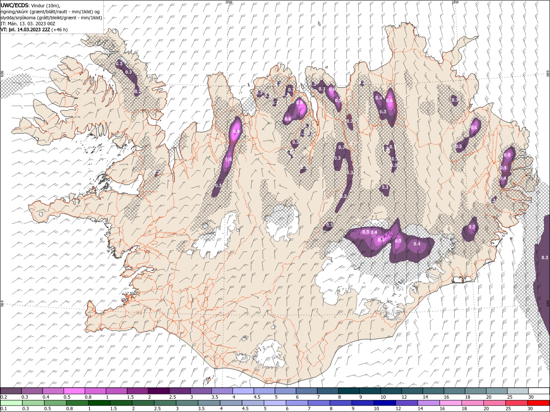Pick the upper-row legend swatch between 0.3 and 0.4
The height and width of the screenshot is (412, 550).
point(32,391)
